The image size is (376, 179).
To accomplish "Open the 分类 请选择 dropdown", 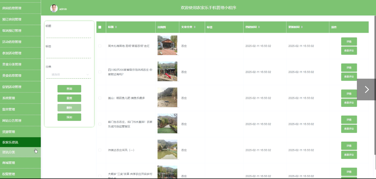I will click(69, 75).
